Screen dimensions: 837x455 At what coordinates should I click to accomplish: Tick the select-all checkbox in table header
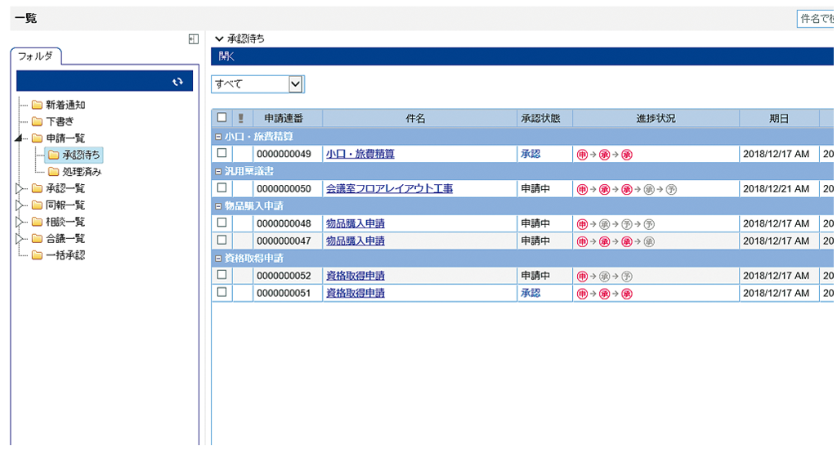pos(222,117)
